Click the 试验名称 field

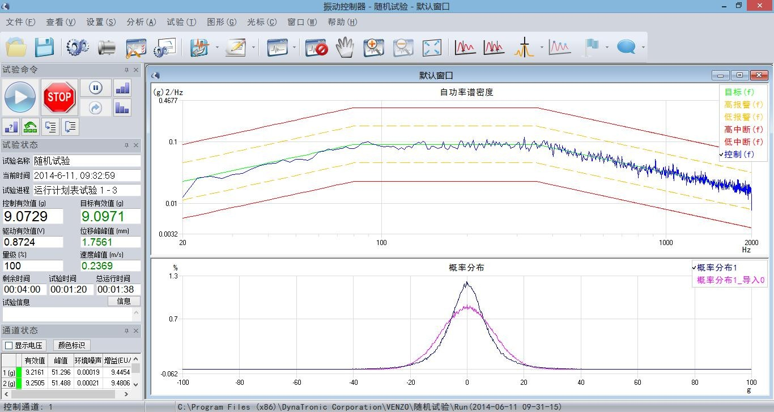(86, 161)
